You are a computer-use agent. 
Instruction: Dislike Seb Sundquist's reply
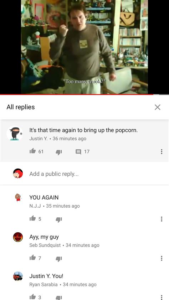point(58,259)
